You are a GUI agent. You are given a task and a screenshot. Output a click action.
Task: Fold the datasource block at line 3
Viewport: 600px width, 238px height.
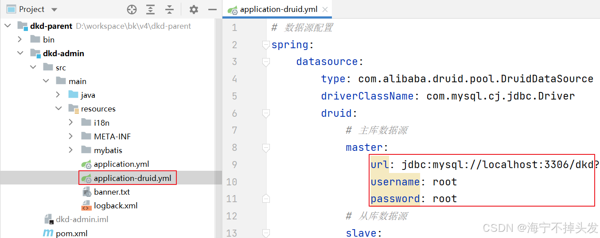pos(266,62)
